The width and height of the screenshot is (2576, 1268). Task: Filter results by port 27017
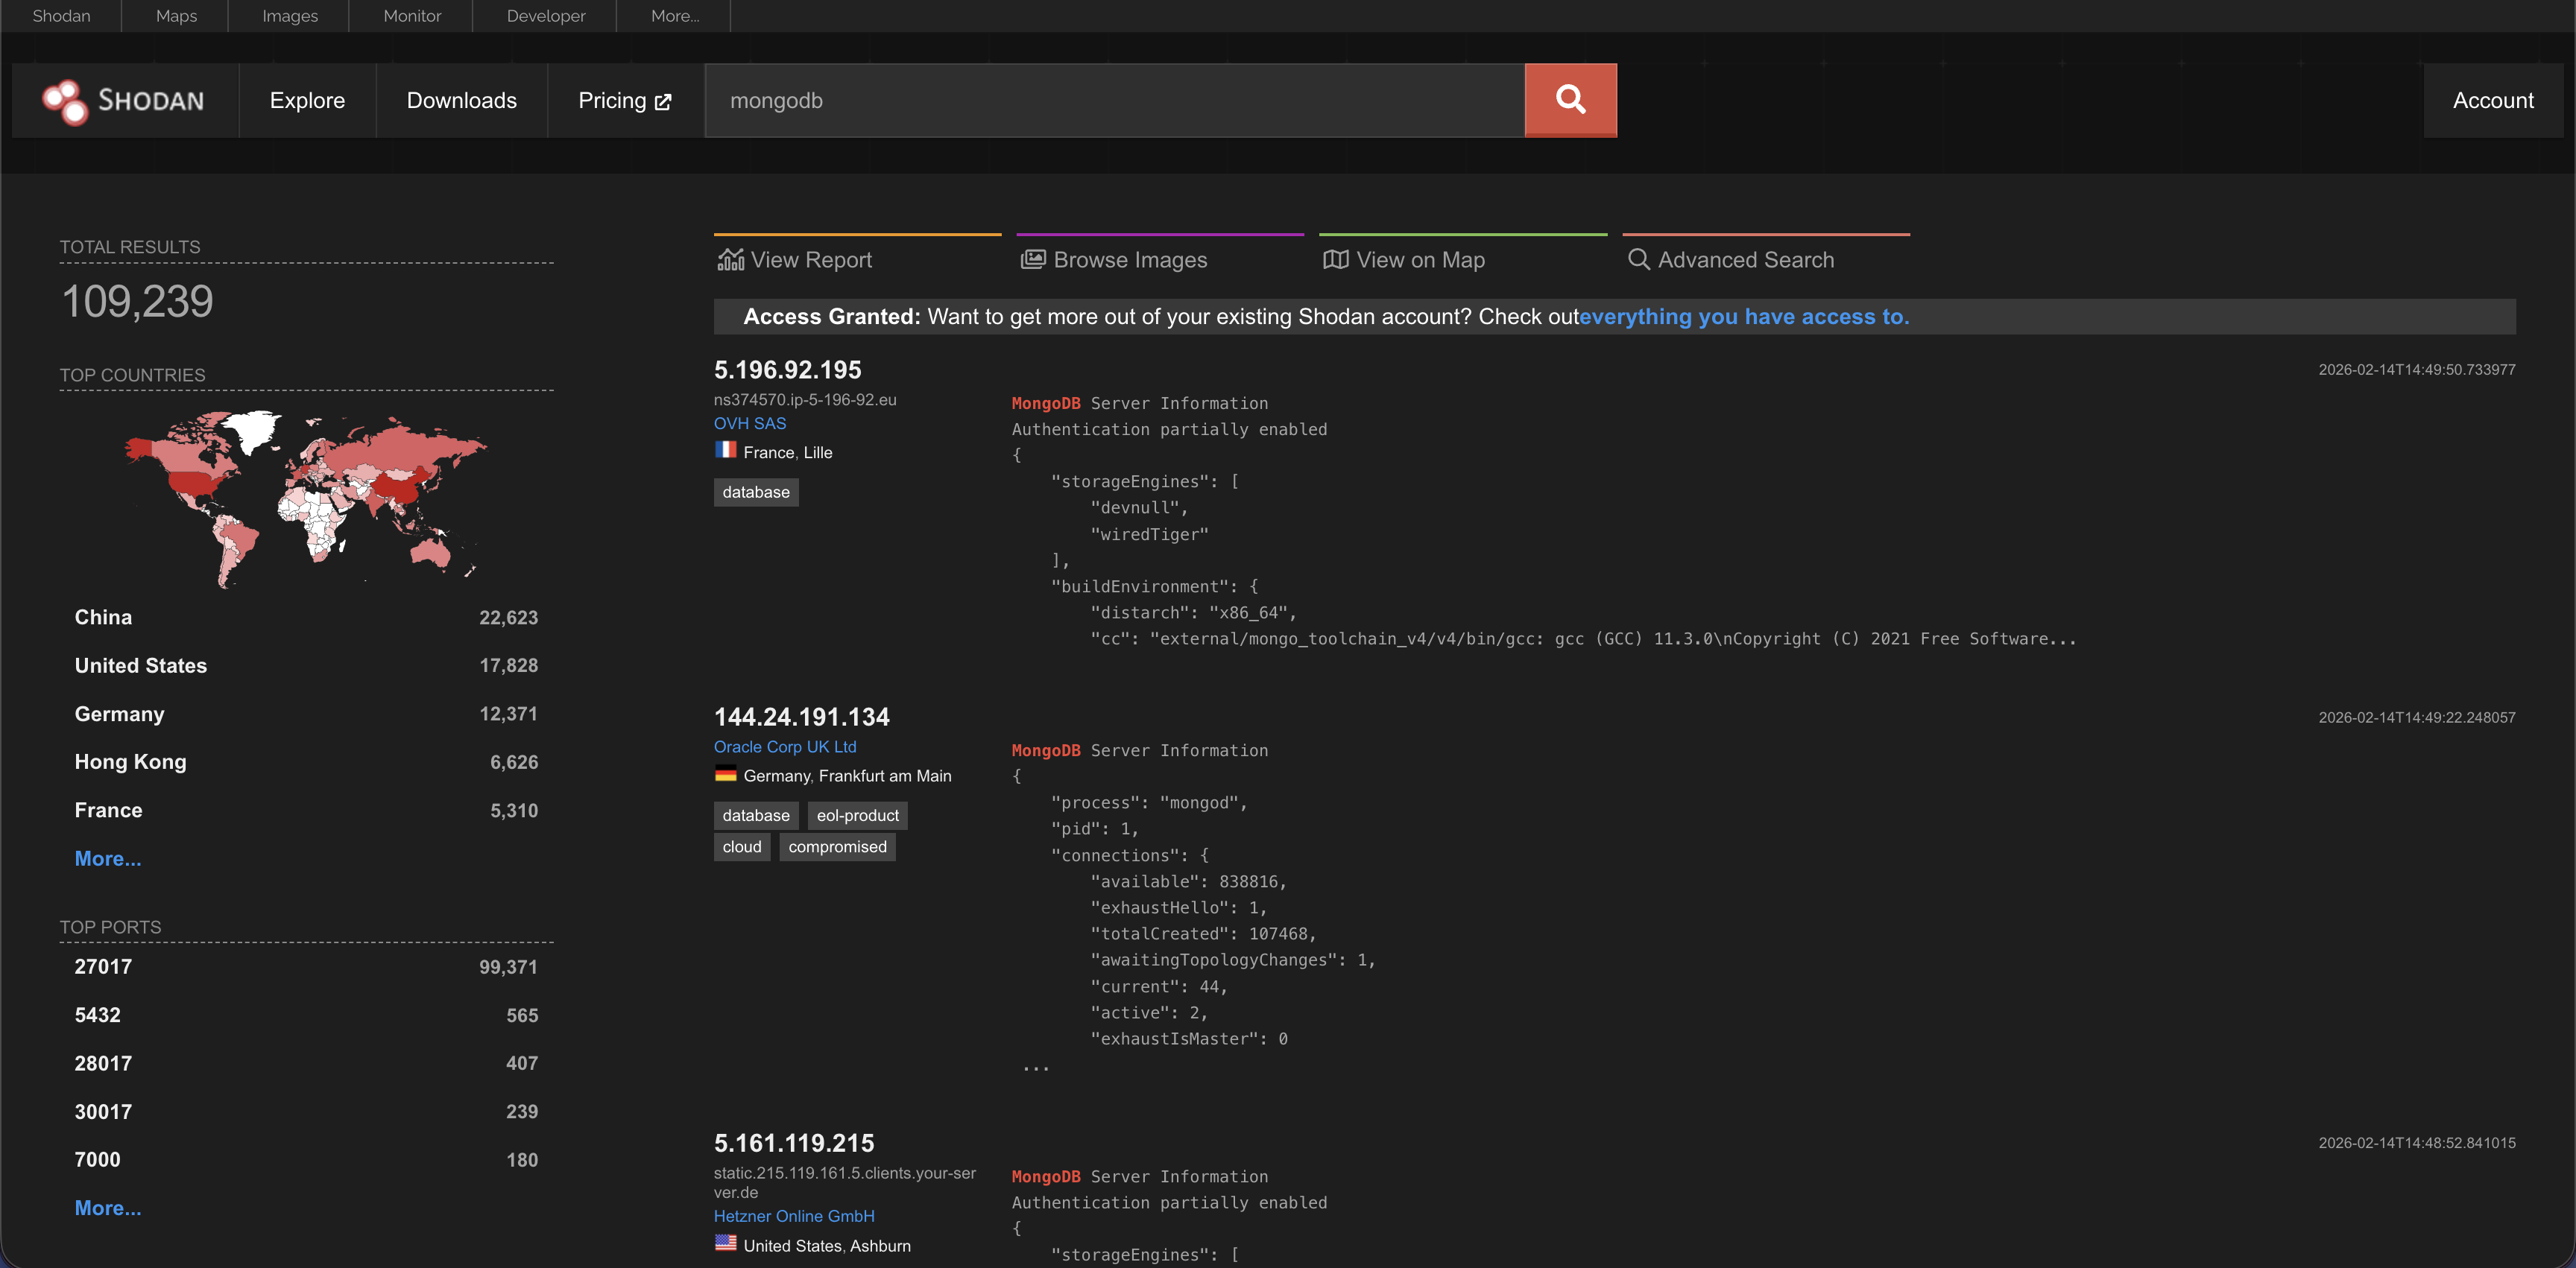tap(103, 966)
